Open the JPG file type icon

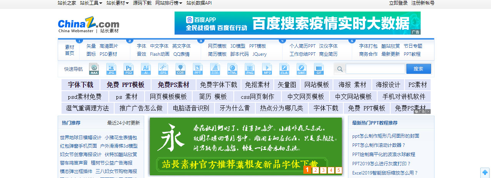tap(112, 69)
